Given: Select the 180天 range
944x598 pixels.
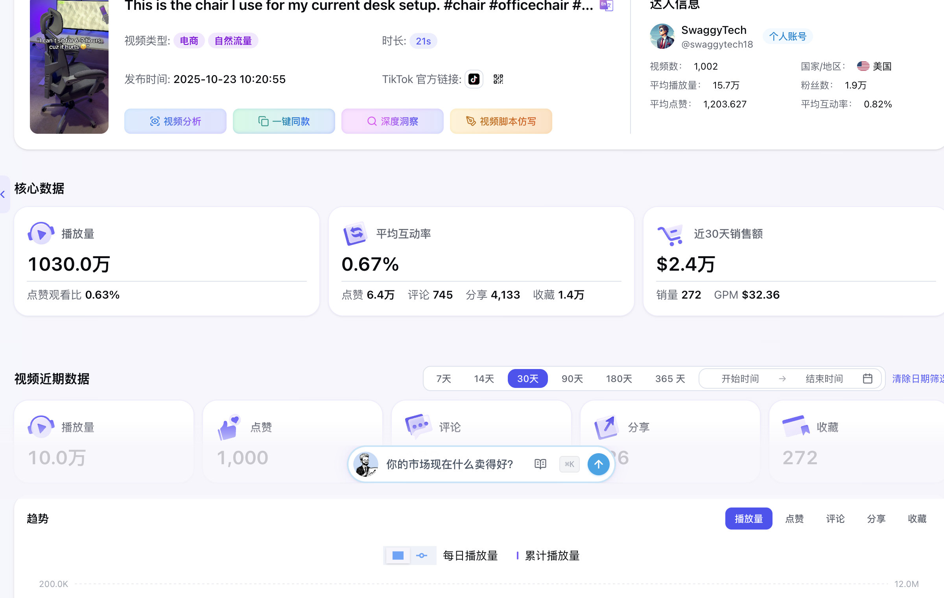Looking at the screenshot, I should click(x=619, y=378).
